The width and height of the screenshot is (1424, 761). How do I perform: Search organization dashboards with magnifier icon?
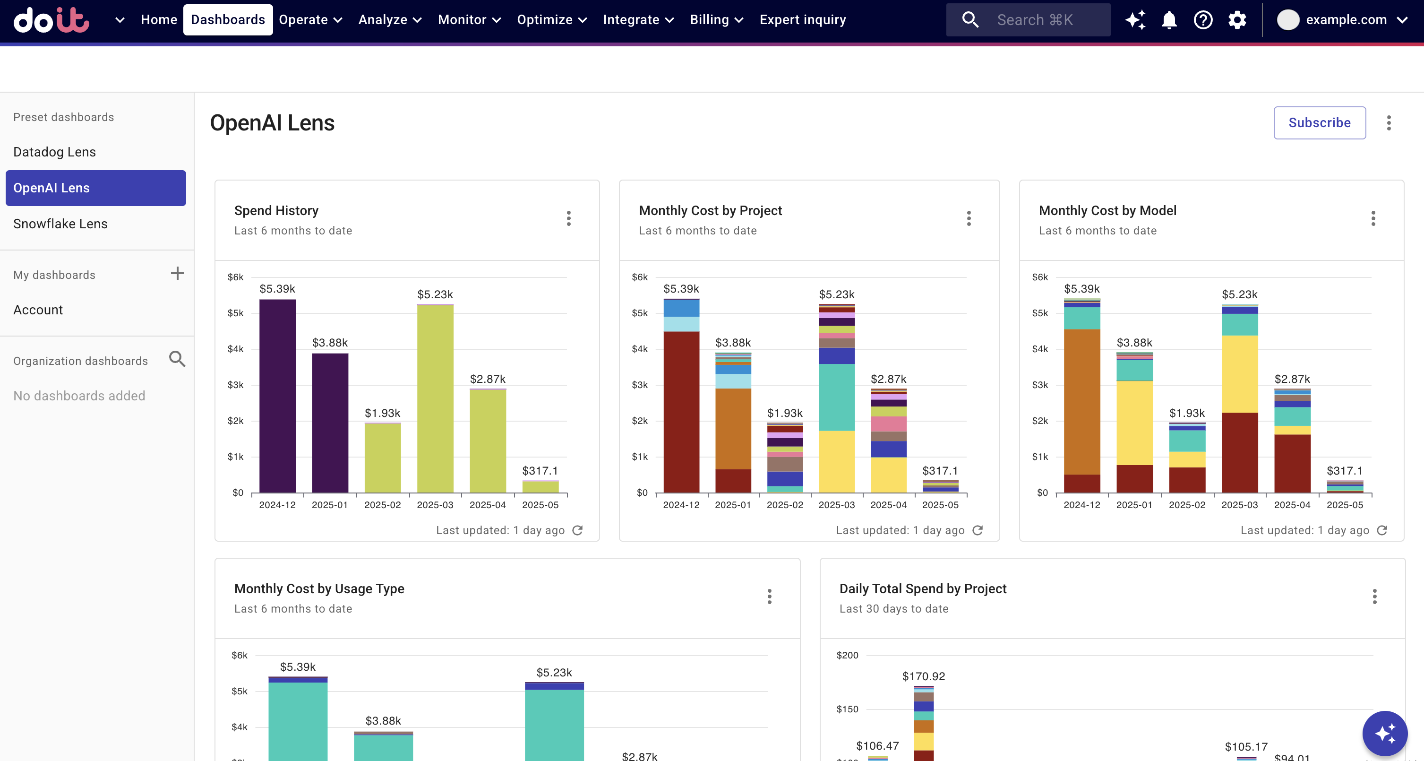tap(177, 360)
